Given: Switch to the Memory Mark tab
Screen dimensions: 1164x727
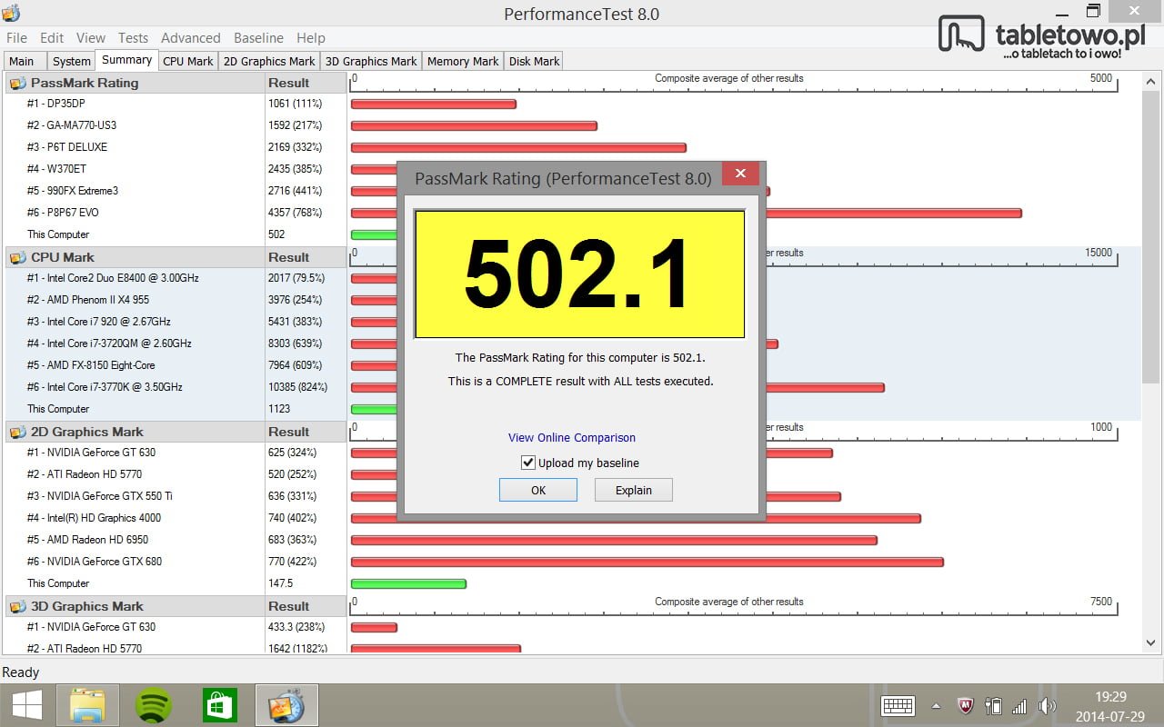Looking at the screenshot, I should tap(463, 62).
